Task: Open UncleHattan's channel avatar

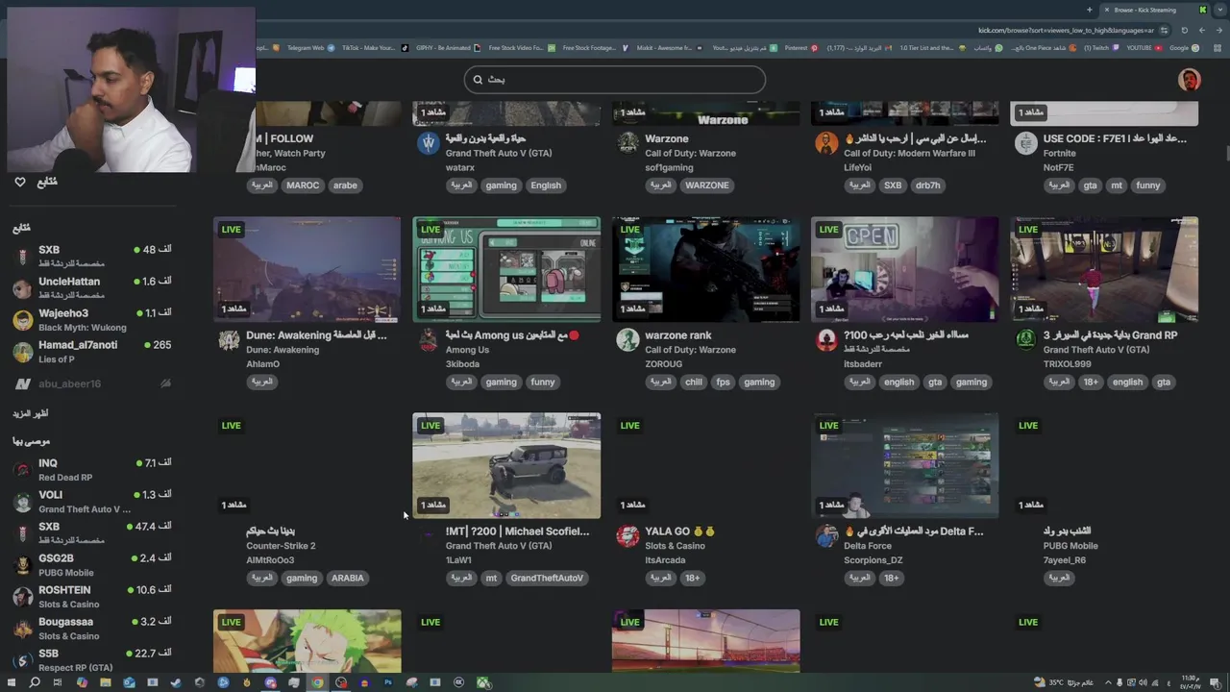Action: [x=23, y=287]
